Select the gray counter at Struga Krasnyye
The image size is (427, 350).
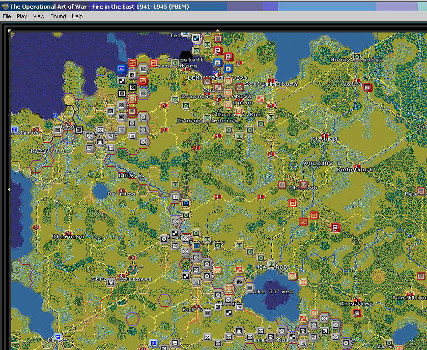111,282
